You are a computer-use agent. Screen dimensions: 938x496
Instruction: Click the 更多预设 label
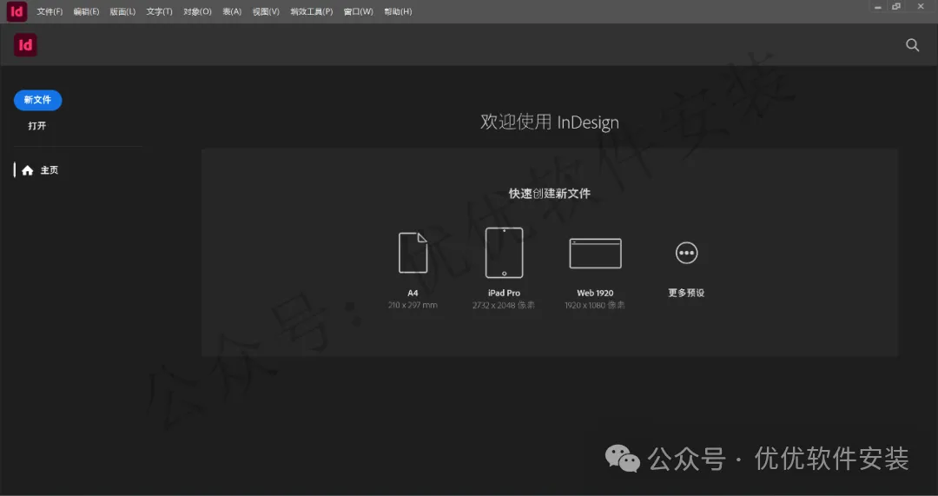686,294
